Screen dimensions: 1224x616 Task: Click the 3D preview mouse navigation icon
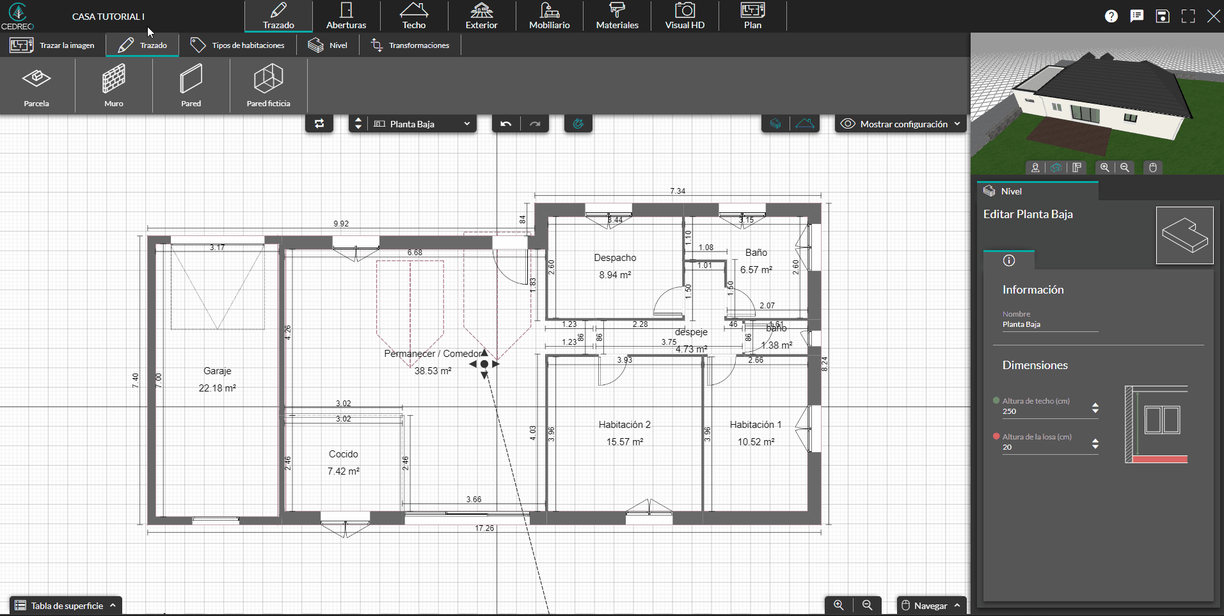pos(1153,168)
